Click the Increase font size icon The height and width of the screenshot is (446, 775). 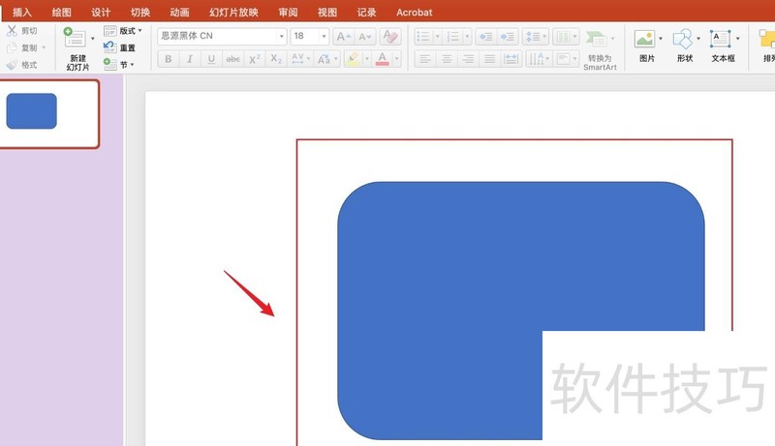(343, 37)
